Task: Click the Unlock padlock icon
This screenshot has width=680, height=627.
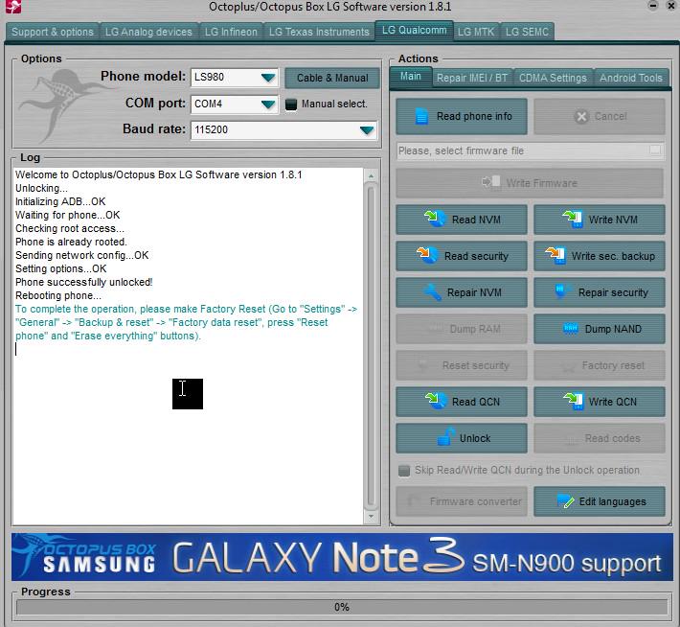Action: [x=445, y=436]
